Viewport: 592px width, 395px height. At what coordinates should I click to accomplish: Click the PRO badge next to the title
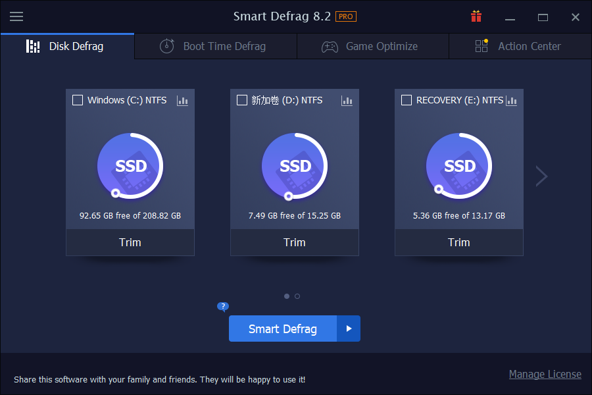click(347, 16)
